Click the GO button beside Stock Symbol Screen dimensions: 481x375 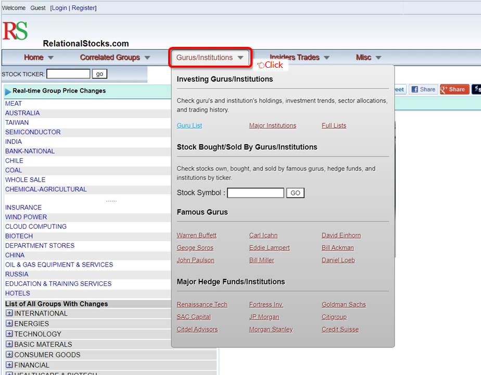(295, 193)
